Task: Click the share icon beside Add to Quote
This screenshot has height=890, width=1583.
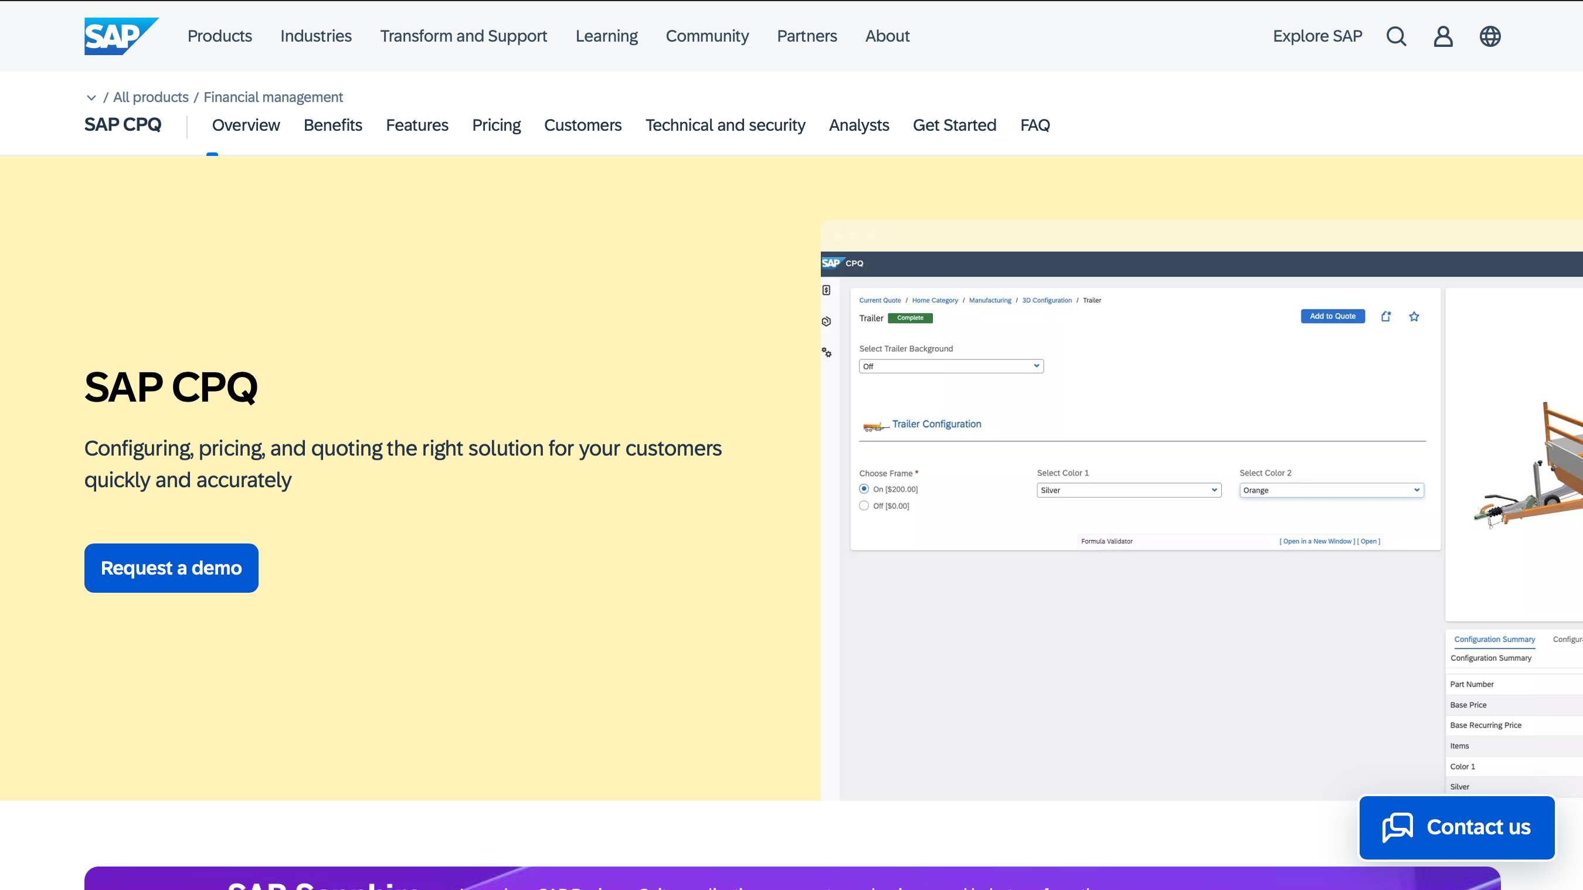Action: (x=1386, y=317)
